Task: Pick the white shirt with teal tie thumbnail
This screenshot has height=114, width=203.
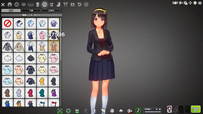Action: coord(42,23)
